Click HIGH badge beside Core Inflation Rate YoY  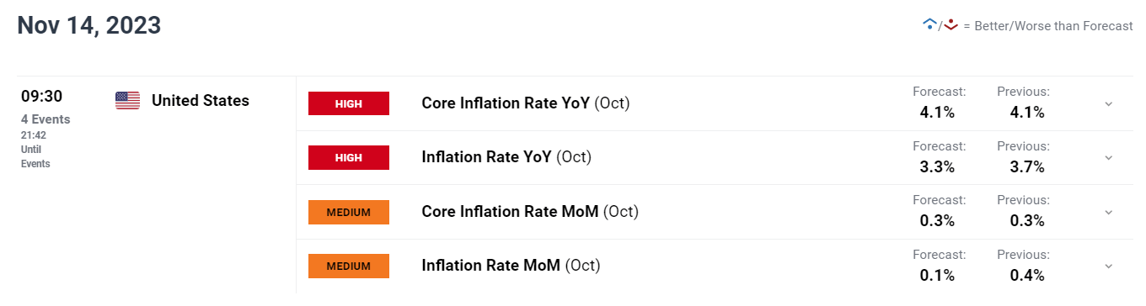tap(349, 103)
